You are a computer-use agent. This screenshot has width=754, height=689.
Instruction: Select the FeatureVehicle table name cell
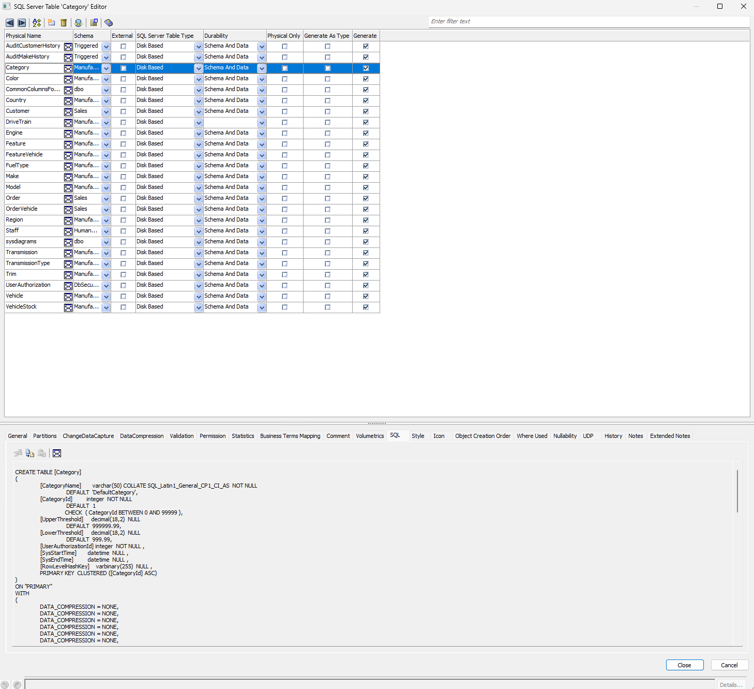tap(34, 155)
